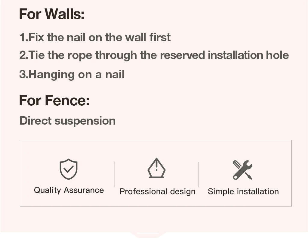Select step 1 'Fix the nail' text

click(95, 37)
